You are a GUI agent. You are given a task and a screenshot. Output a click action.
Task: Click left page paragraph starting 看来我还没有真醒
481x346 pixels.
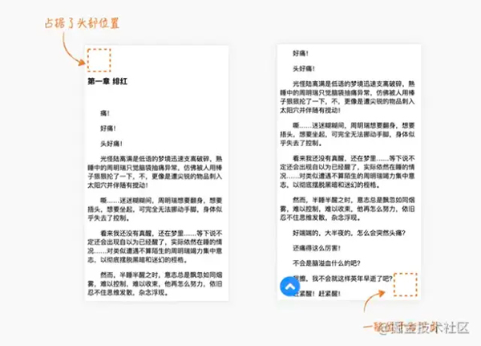click(x=155, y=246)
